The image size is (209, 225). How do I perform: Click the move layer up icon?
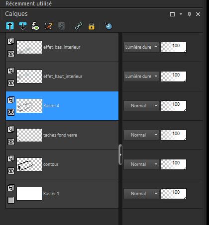[x=10, y=26]
